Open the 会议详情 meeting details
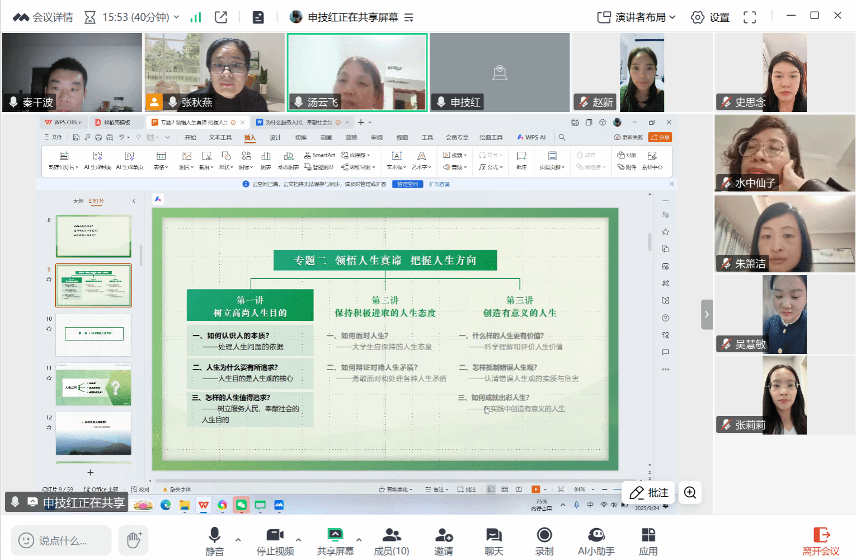This screenshot has height=560, width=856. click(x=43, y=17)
